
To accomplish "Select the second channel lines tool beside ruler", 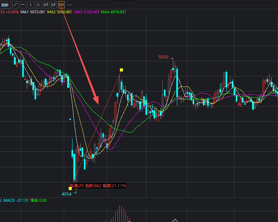I will click(54, 5).
